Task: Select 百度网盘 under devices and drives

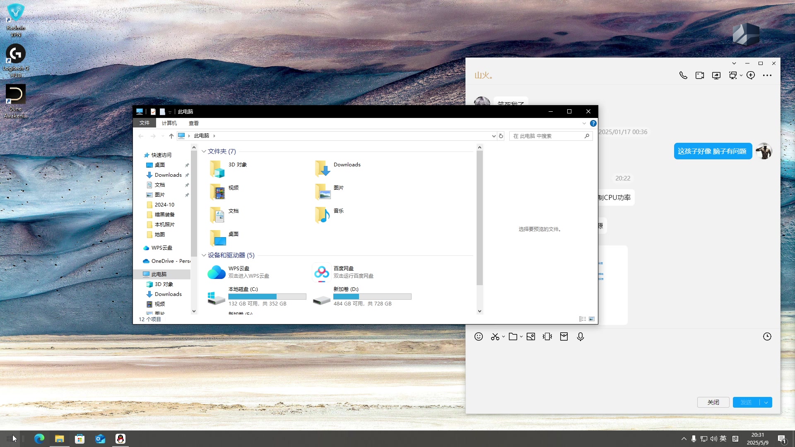Action: [343, 272]
